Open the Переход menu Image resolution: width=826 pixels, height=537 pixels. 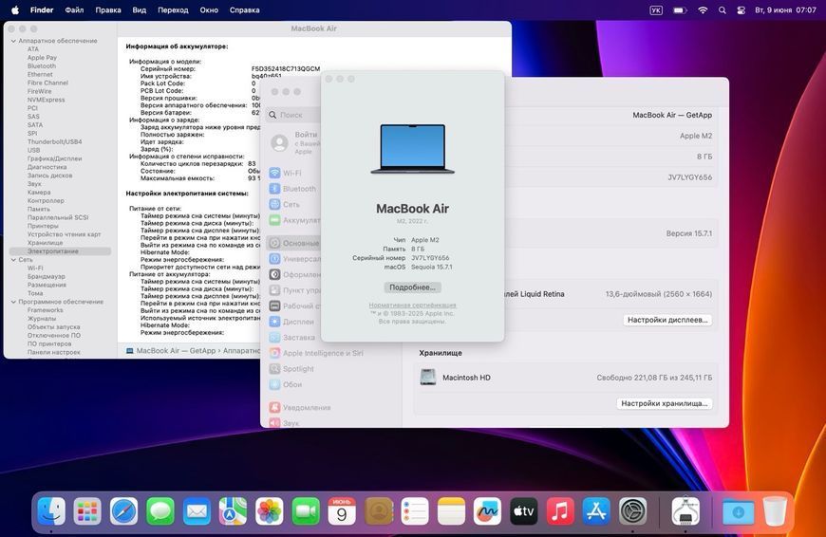click(x=173, y=10)
